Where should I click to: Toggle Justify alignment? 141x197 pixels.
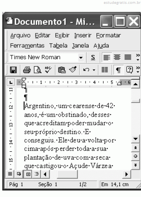click(x=128, y=57)
